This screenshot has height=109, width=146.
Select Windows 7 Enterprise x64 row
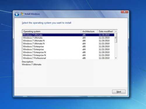tap(68, 49)
